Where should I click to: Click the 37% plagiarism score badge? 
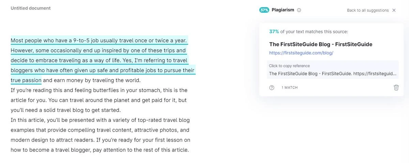(264, 10)
